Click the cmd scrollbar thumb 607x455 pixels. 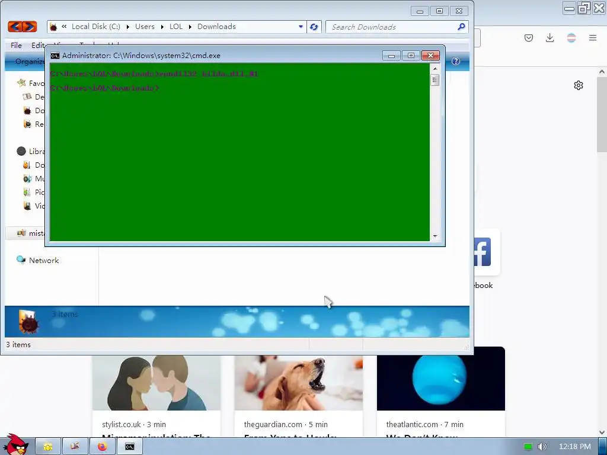435,80
